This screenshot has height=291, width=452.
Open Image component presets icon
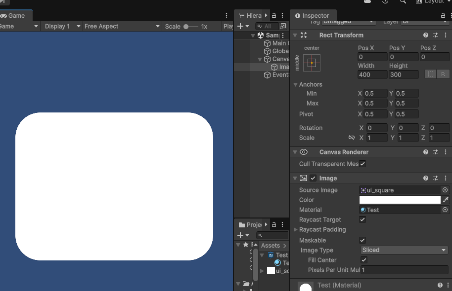pos(436,178)
